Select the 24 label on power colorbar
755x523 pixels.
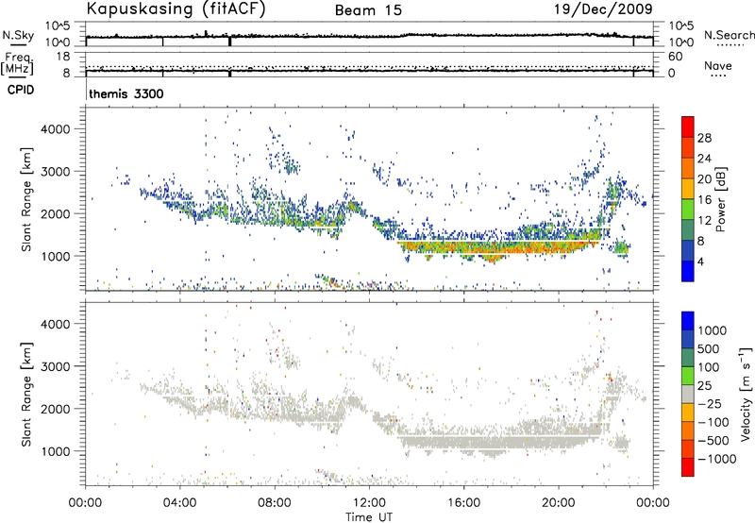[704, 159]
